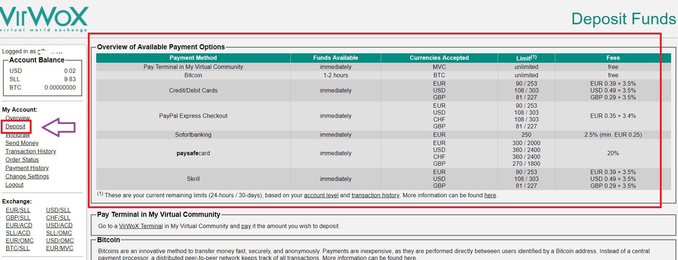
Task: Click the Account Balance heading
Action: tap(37, 60)
